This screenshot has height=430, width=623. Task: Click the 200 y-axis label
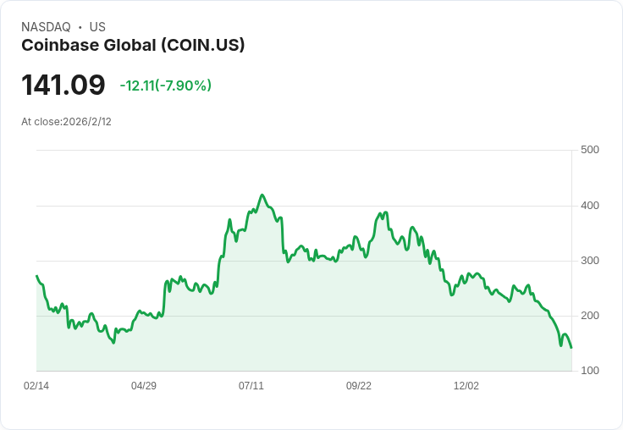[590, 316]
